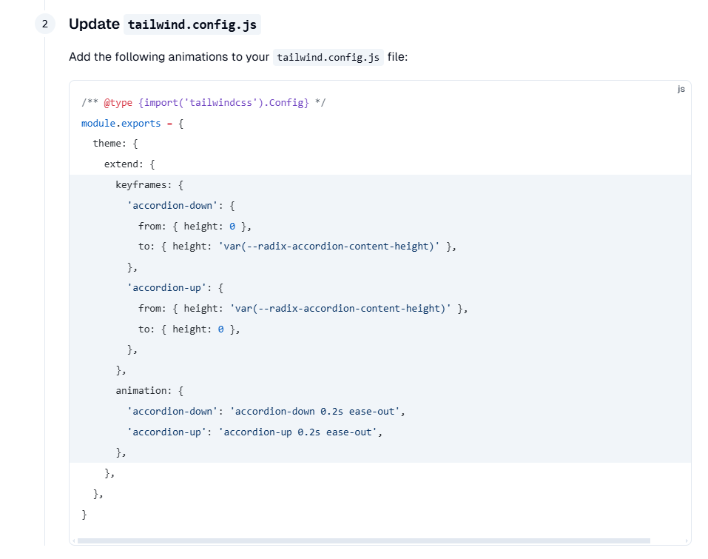The image size is (708, 559).
Task: Click the accordion-up 'from:' line with the radix variable
Action: pyautogui.click(x=303, y=308)
